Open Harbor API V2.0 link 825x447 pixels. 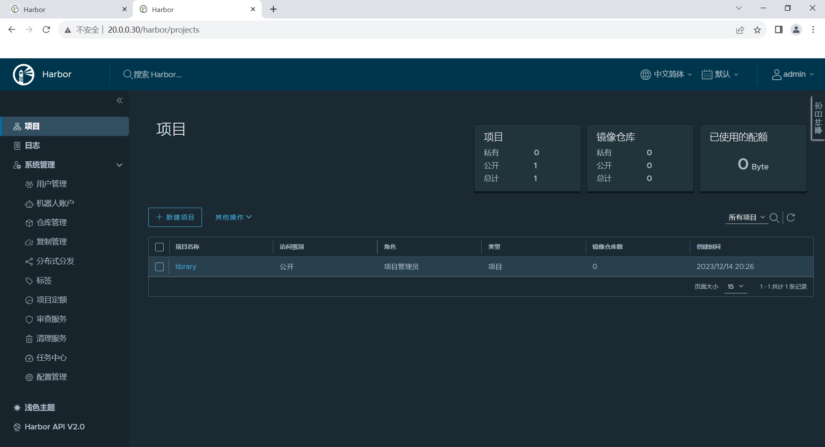tap(49, 427)
